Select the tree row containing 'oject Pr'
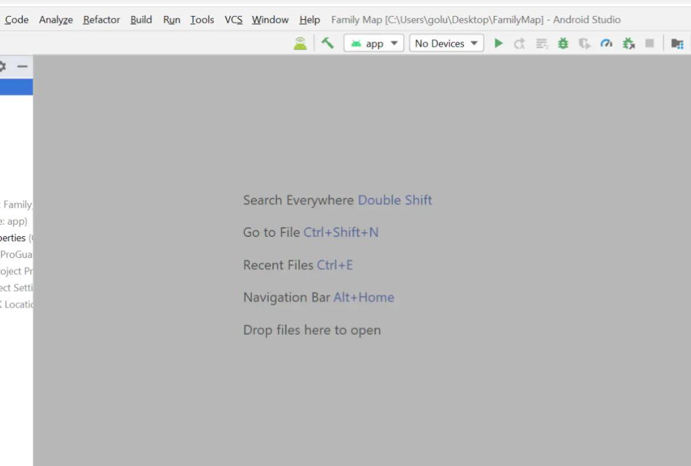Screen dimensions: 691x466 tap(16, 271)
